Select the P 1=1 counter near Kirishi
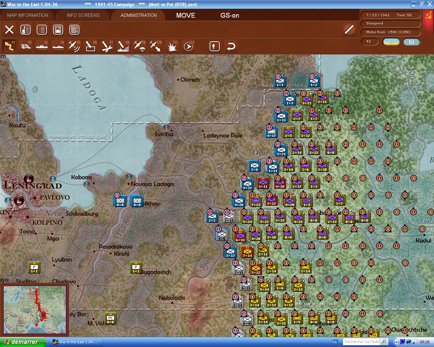 click(x=136, y=268)
